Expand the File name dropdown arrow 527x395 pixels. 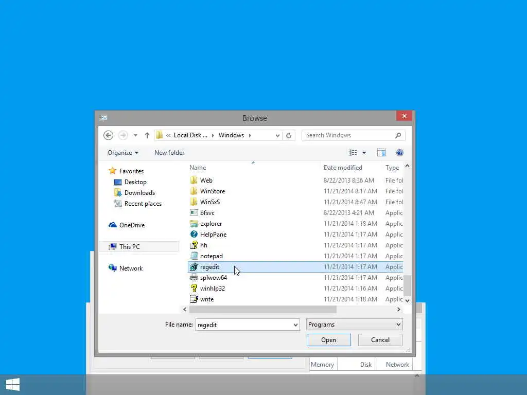[295, 325]
